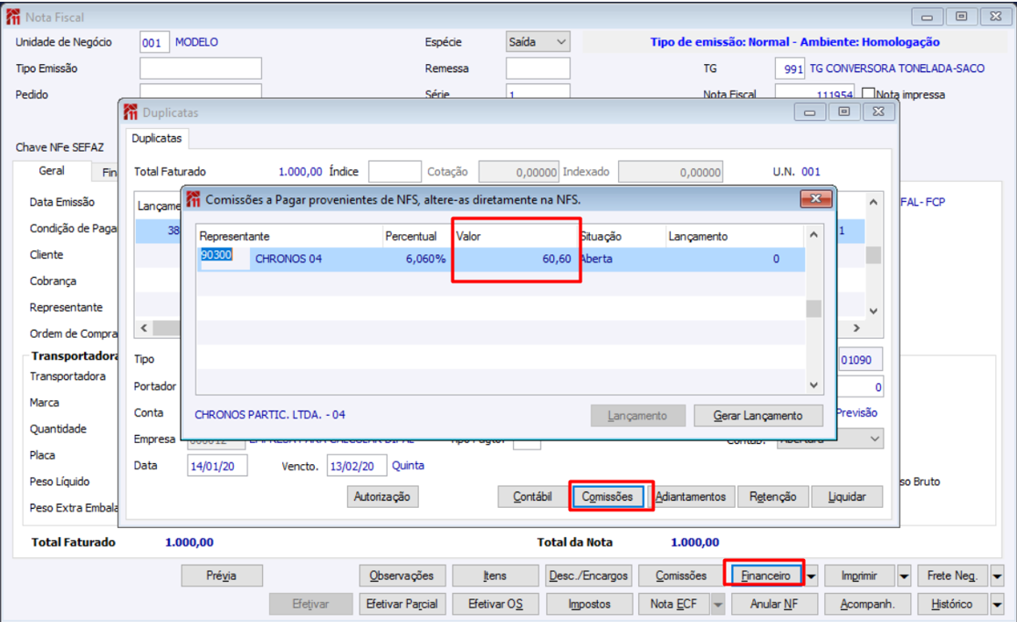1017x622 pixels.
Task: Open dropdown arrow next to Nota ECF
Action: (718, 604)
